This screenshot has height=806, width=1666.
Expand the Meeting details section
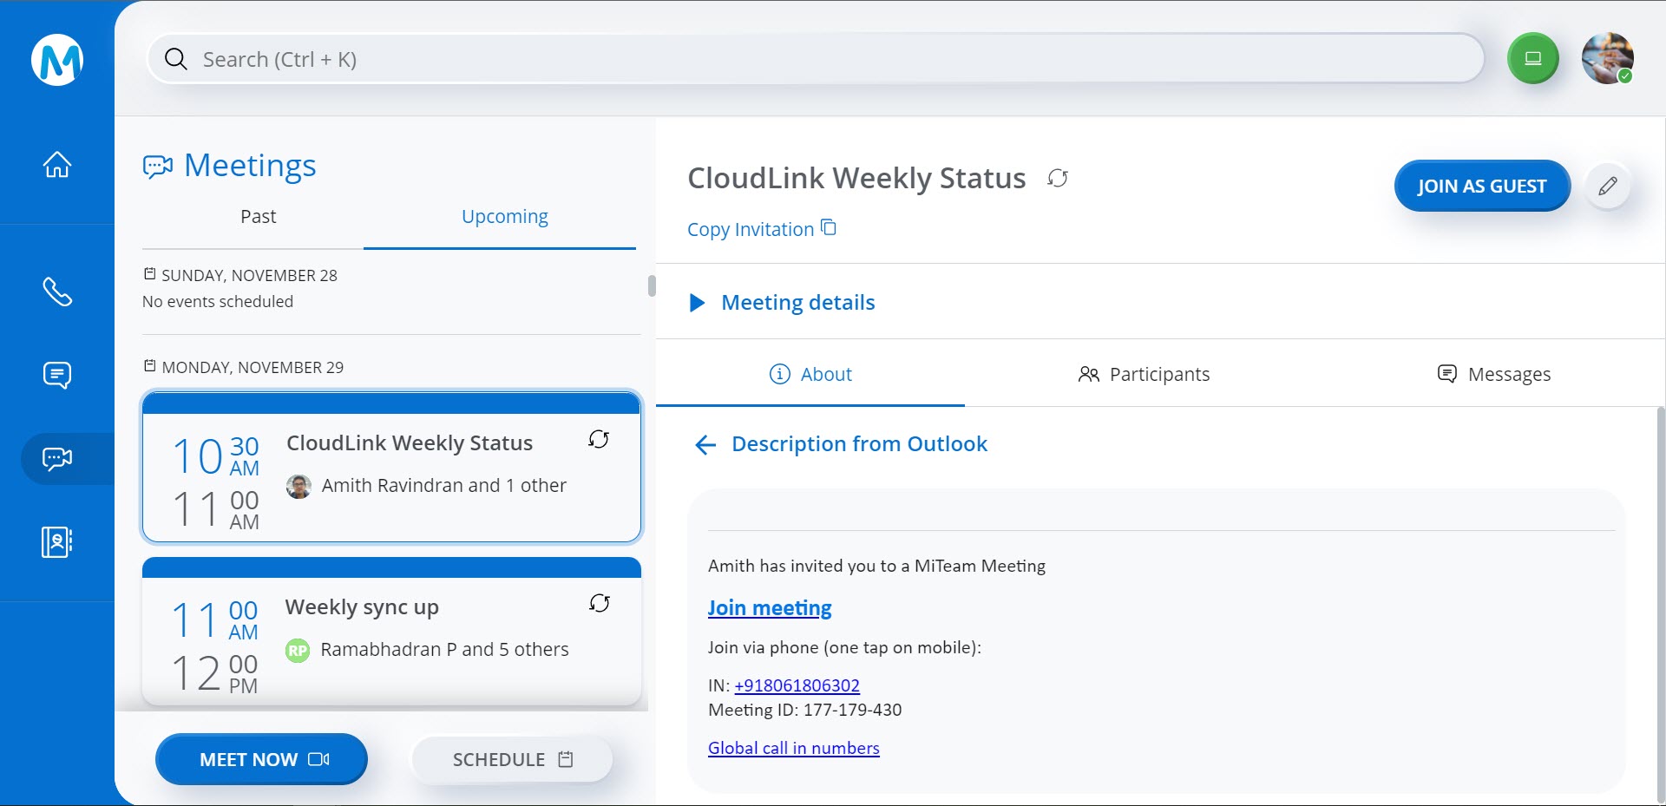[x=697, y=303]
